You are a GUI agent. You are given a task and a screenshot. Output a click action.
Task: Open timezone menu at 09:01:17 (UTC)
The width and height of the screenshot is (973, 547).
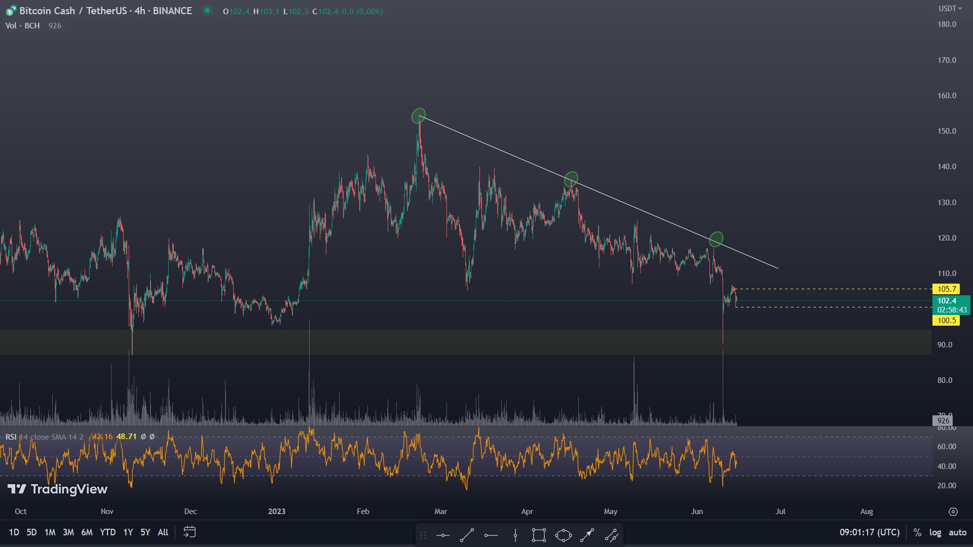tap(869, 532)
